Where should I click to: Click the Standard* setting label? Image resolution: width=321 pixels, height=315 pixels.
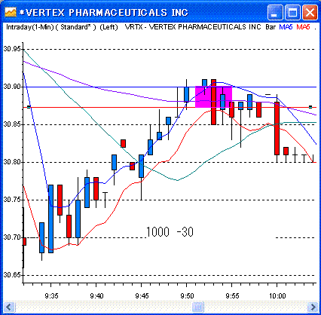(76, 27)
